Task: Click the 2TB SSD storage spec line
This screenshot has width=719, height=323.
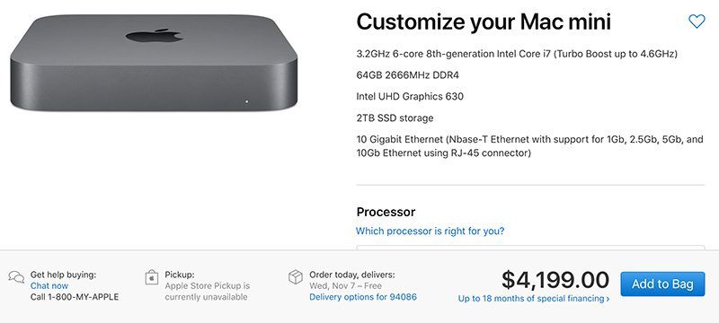Action: (395, 118)
